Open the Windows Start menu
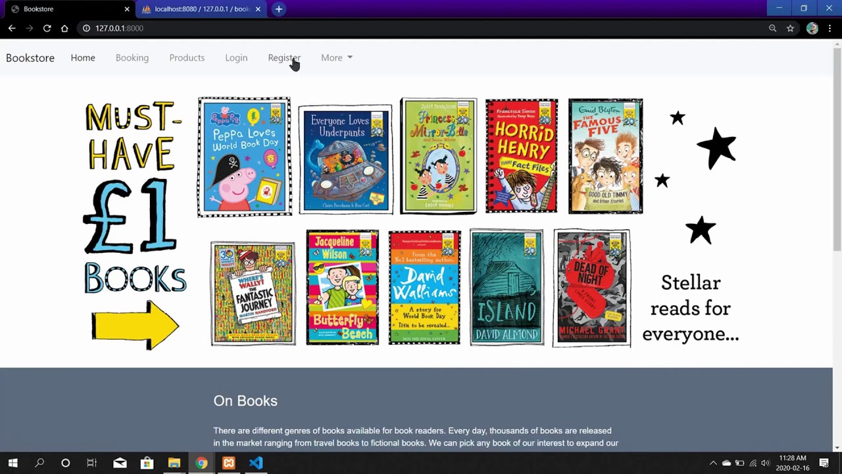This screenshot has width=842, height=474. coord(12,463)
